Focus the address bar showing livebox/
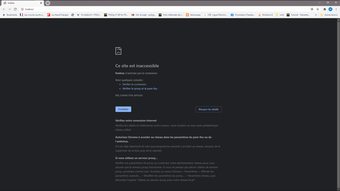Image resolution: width=340 pixels, height=191 pixels. pos(165,9)
